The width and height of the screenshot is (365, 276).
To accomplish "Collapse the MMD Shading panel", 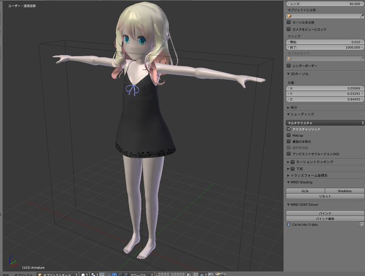I will (288, 182).
